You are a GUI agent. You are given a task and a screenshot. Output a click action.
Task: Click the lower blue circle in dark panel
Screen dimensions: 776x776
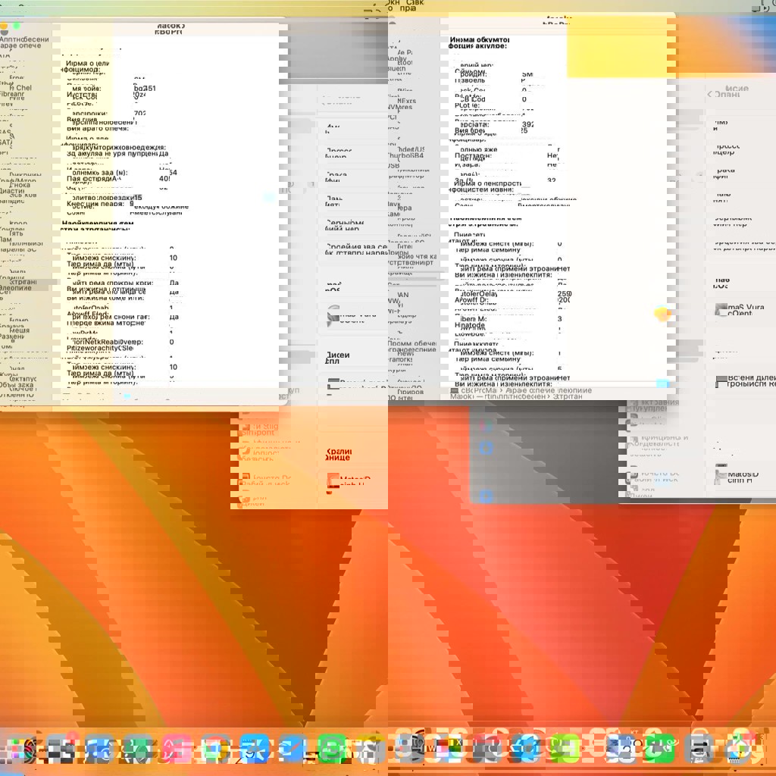(x=486, y=496)
